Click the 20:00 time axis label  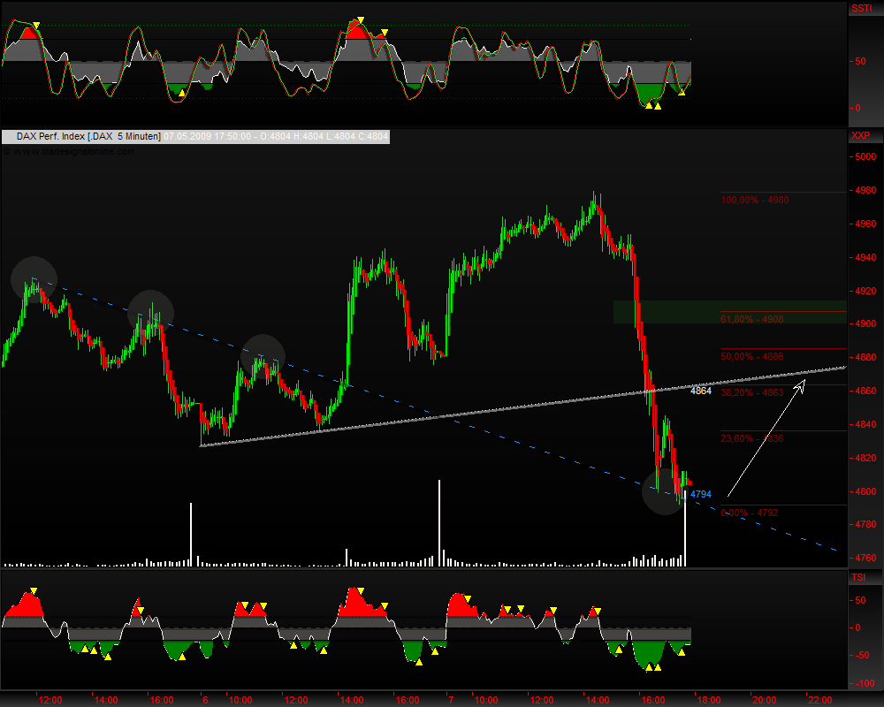tap(765, 700)
